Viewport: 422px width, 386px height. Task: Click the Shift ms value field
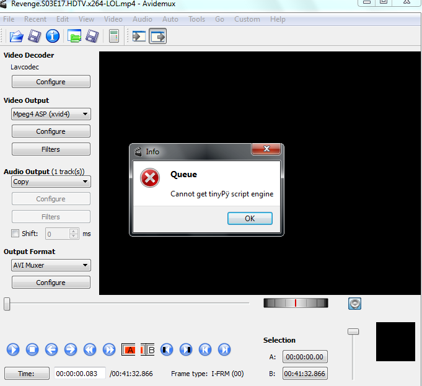58,234
